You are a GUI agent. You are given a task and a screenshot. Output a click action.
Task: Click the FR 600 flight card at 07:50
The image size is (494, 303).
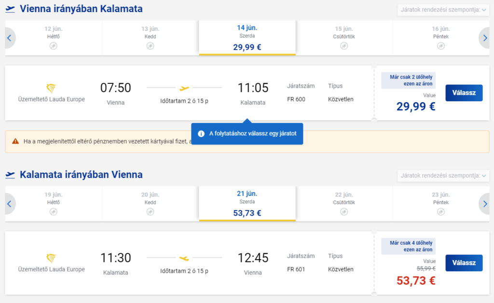coord(189,93)
